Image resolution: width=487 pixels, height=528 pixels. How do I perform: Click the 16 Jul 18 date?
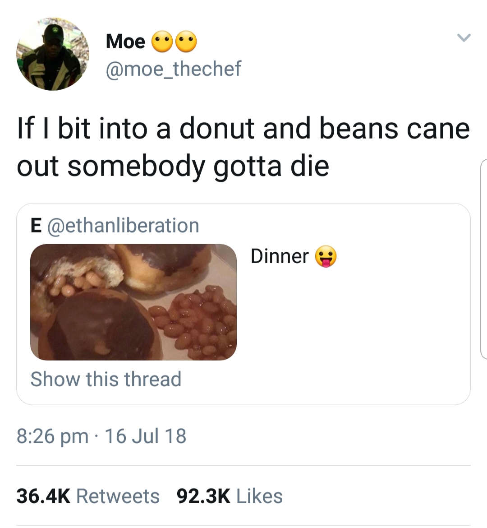coord(145,436)
